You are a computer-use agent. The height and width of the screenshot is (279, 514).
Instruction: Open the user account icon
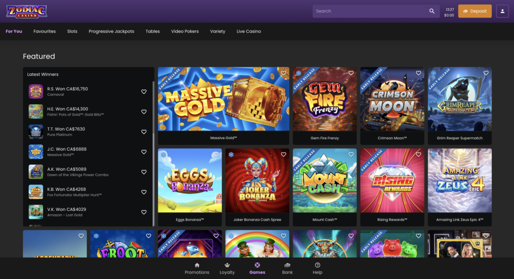502,11
